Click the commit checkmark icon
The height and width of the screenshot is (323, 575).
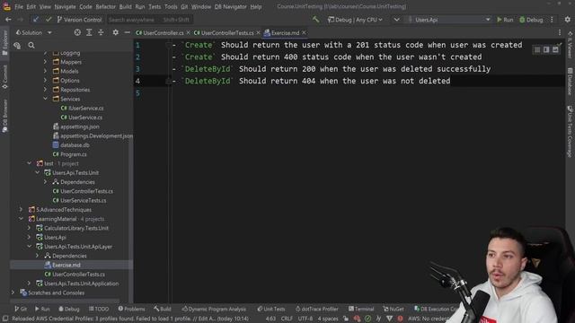pos(48,20)
